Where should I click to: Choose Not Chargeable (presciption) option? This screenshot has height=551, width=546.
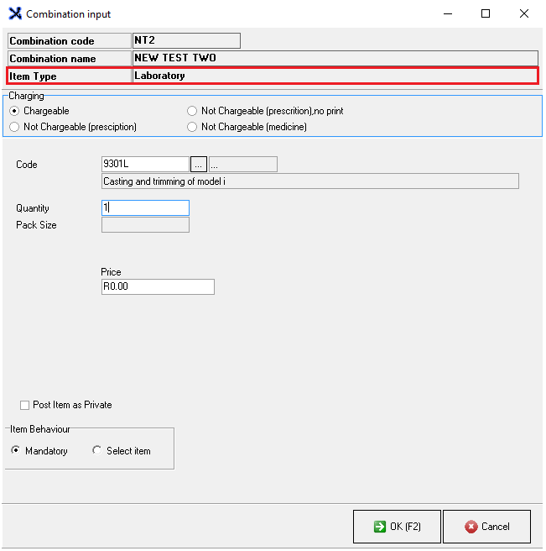click(14, 127)
